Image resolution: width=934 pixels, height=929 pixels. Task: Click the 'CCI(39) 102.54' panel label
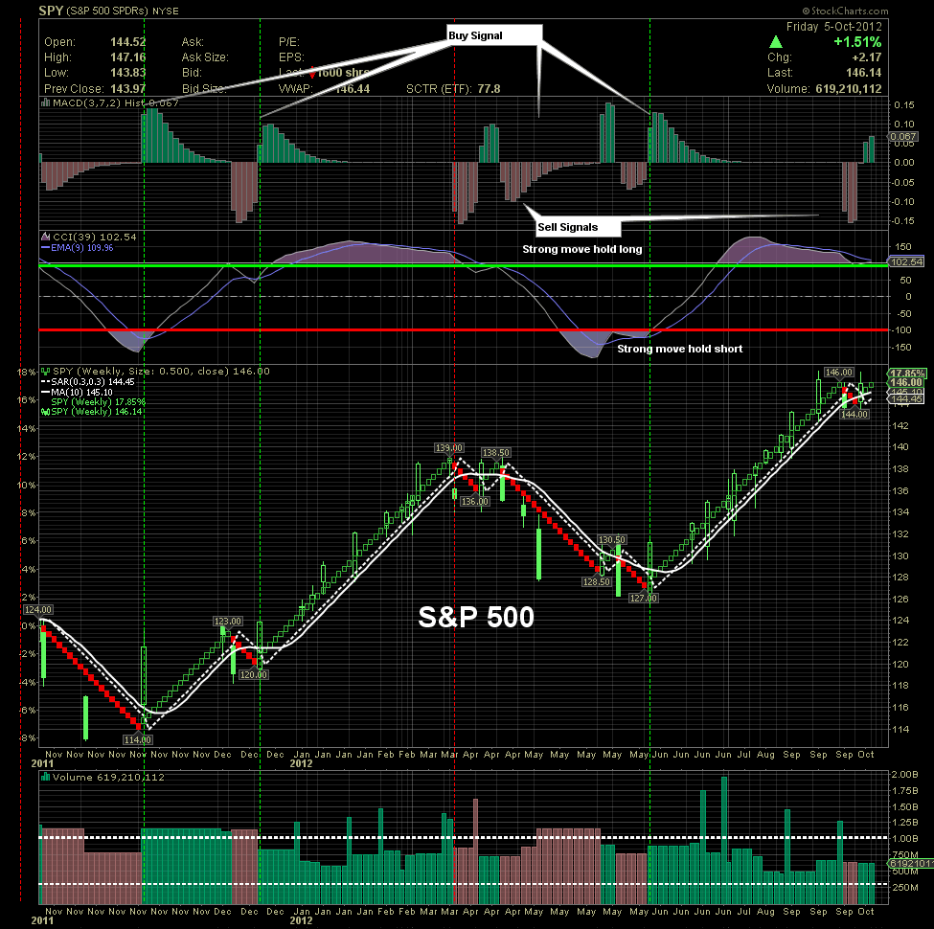point(94,237)
